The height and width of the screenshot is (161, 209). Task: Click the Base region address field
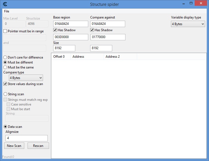tap(71, 24)
